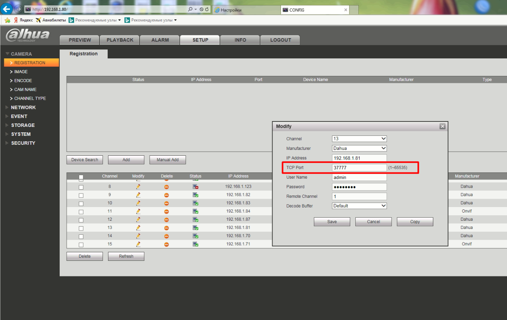Expand the Decode Buffer dropdown
Viewport: 507px width, 320px height.
[359, 206]
